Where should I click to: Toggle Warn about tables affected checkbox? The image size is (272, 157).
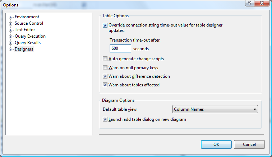(105, 85)
